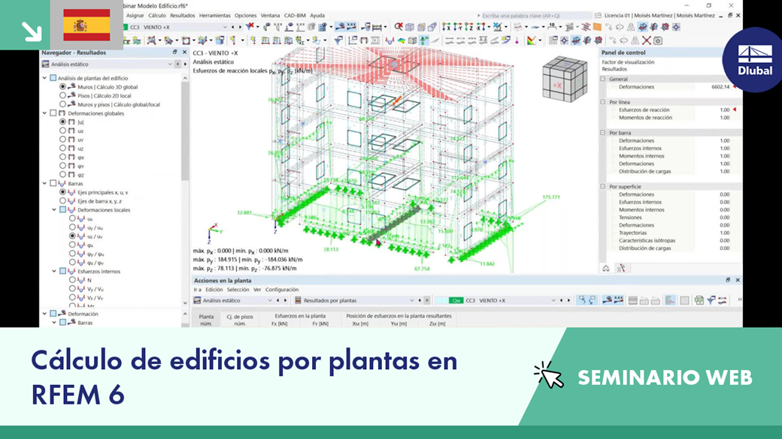This screenshot has height=439, width=782.
Task: Click the export to spreadsheet icon in Acciones toolbar
Action: coord(699,300)
